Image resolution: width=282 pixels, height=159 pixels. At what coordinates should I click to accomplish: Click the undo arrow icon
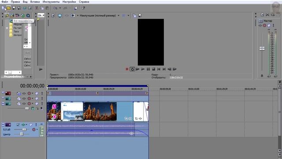point(56,8)
